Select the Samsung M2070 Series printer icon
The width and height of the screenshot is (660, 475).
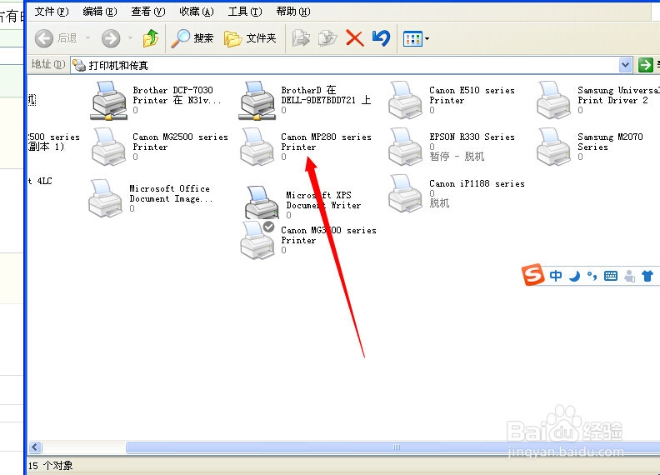click(553, 147)
